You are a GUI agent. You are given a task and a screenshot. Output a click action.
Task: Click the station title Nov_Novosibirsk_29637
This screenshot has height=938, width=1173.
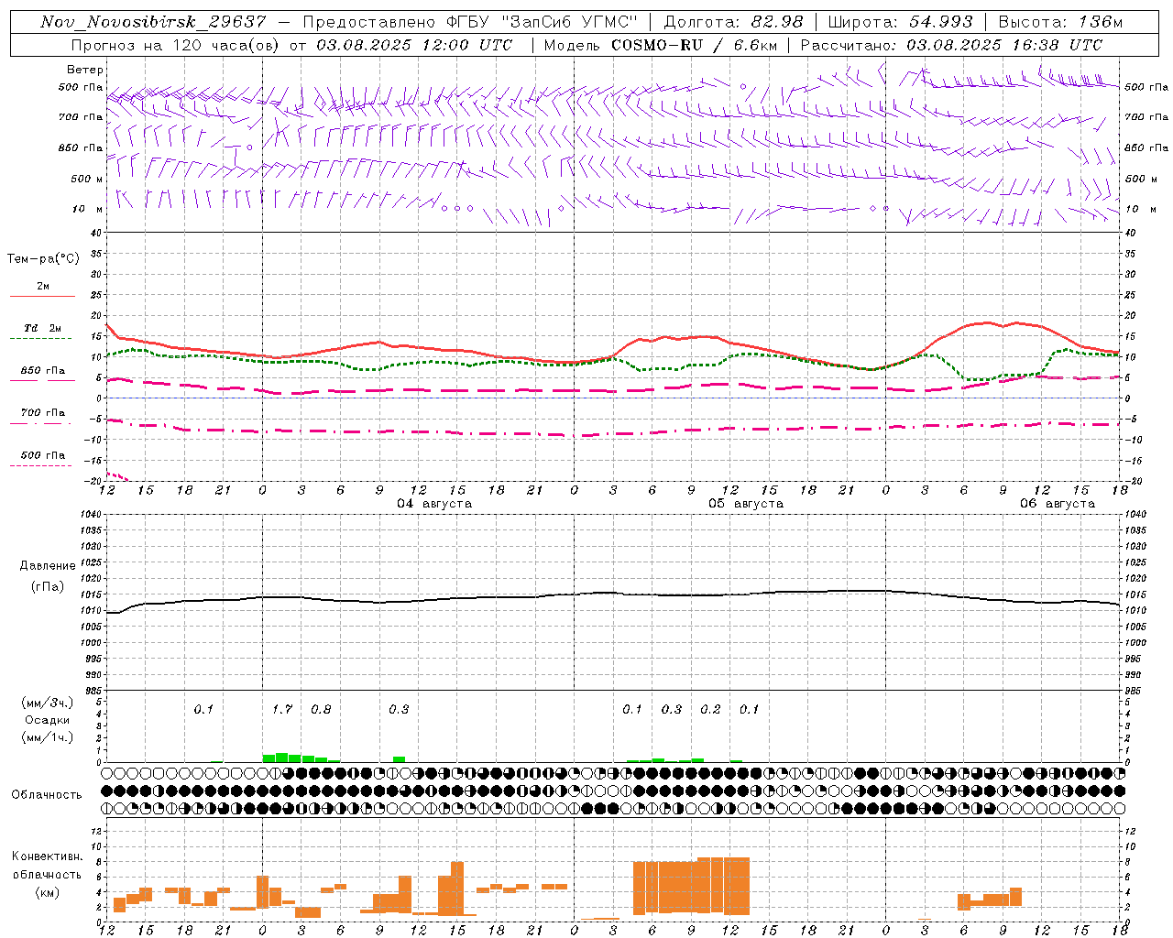click(x=153, y=22)
